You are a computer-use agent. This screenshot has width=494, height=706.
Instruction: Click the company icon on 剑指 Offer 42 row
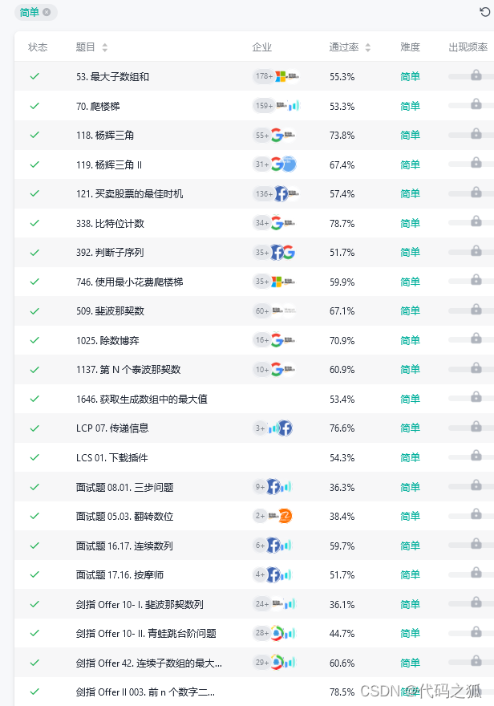point(277,663)
